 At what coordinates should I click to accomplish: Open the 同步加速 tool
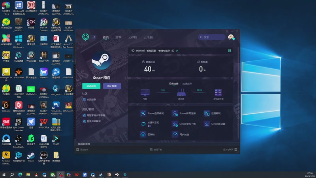click(181, 134)
